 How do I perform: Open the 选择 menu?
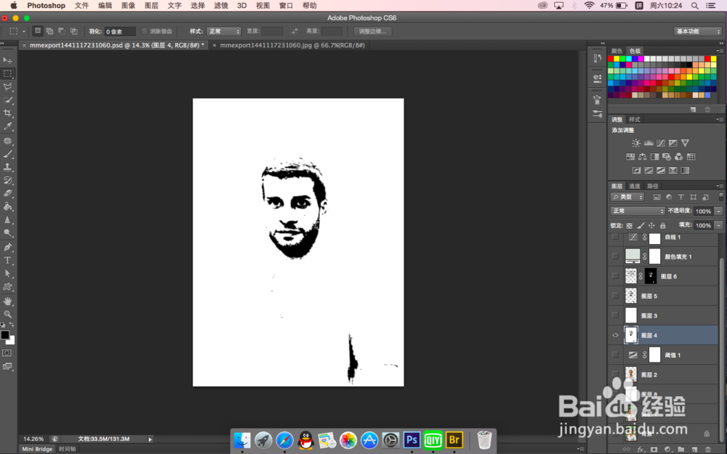click(198, 6)
